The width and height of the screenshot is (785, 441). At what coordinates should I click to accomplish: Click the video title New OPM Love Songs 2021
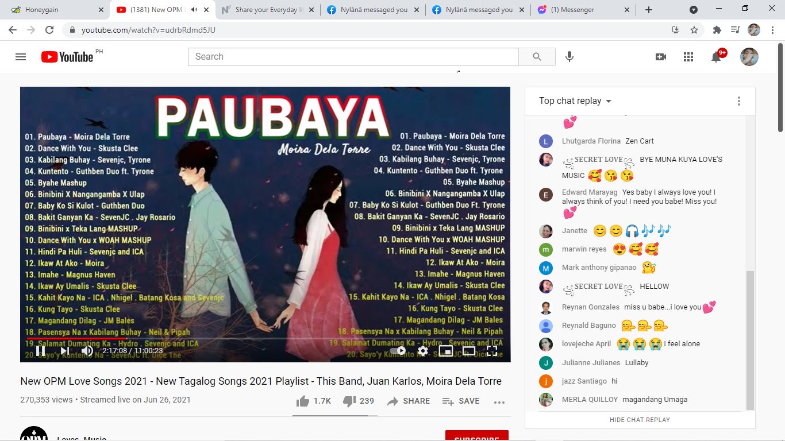261,381
